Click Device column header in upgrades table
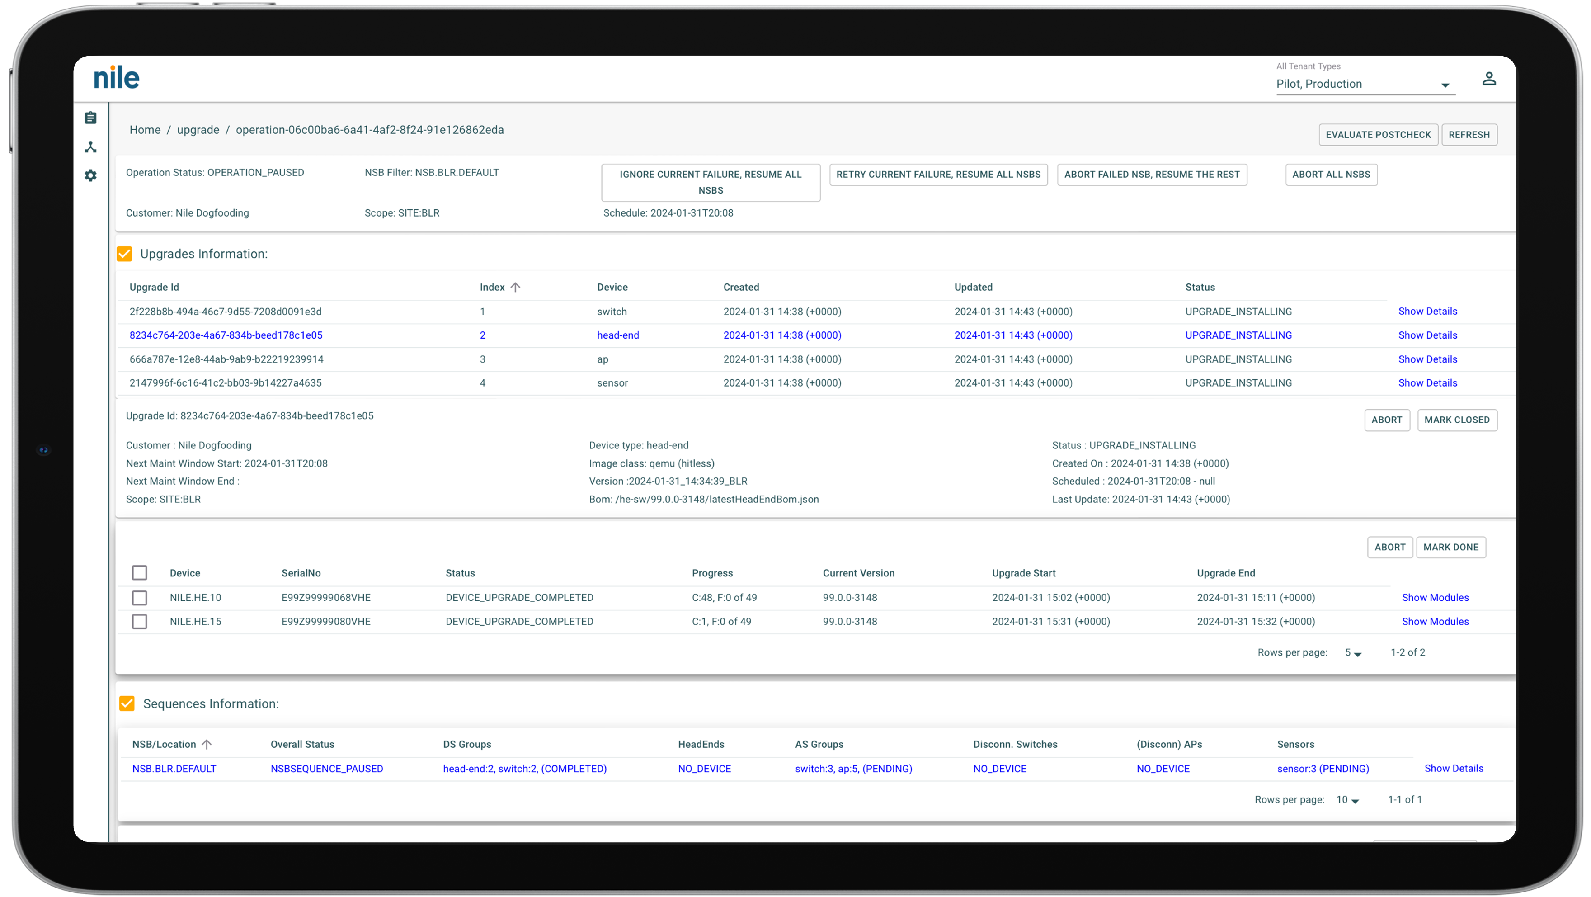Screen dimensions: 1591x897 (612, 287)
